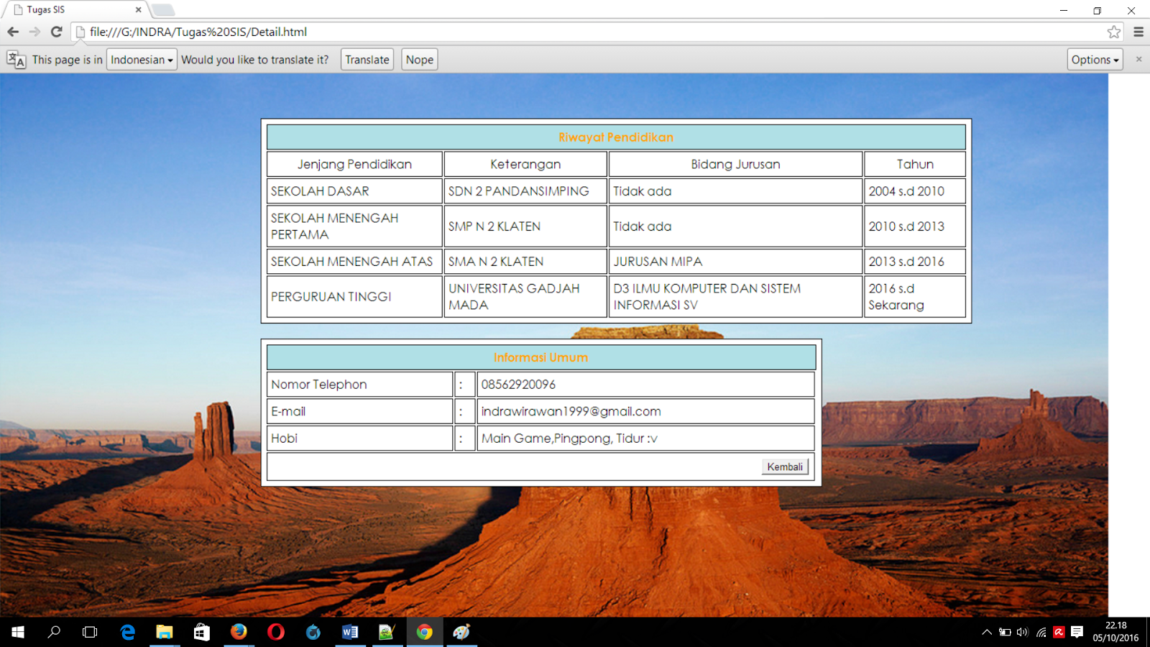
Task: Open the Indonesian language dropdown
Action: click(x=142, y=59)
